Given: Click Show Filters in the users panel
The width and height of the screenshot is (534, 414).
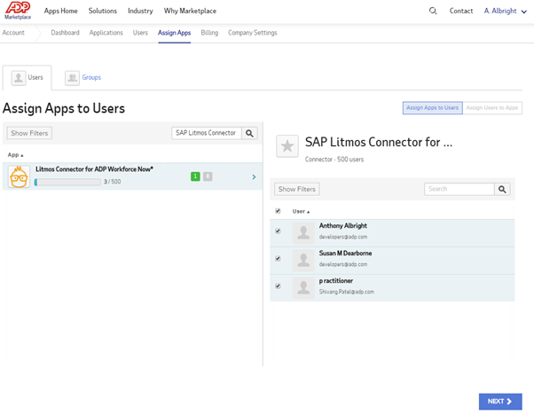Looking at the screenshot, I should [x=297, y=190].
